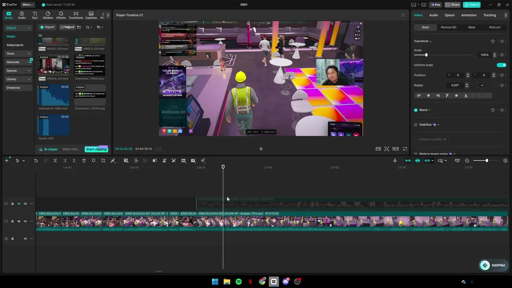
Task: Open the Captions panel
Action: [91, 15]
